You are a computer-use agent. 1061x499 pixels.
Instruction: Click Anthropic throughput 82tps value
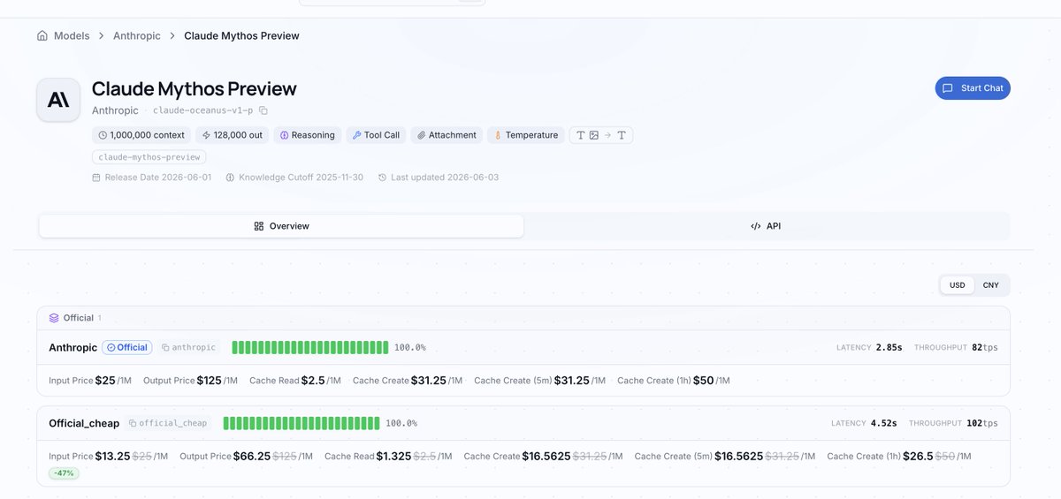tap(984, 348)
